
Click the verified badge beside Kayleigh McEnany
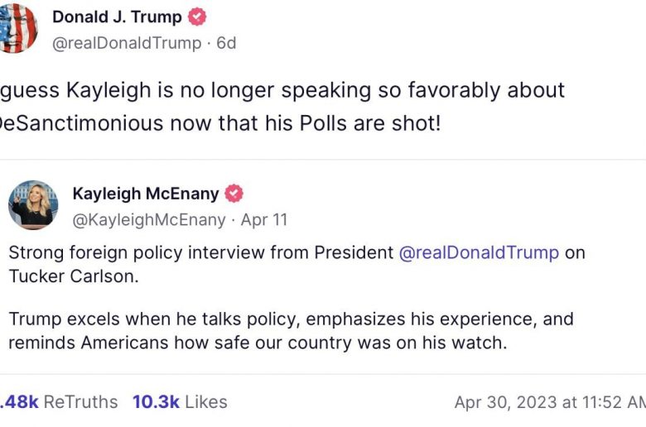pos(234,194)
